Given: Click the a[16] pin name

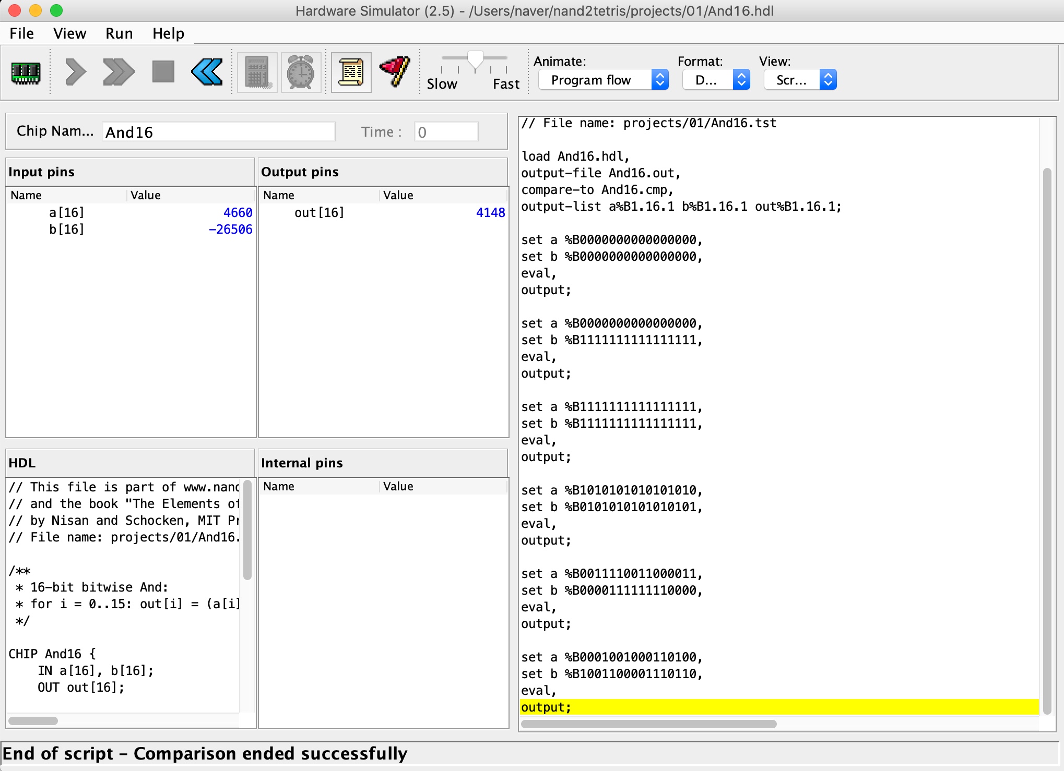Looking at the screenshot, I should point(67,213).
